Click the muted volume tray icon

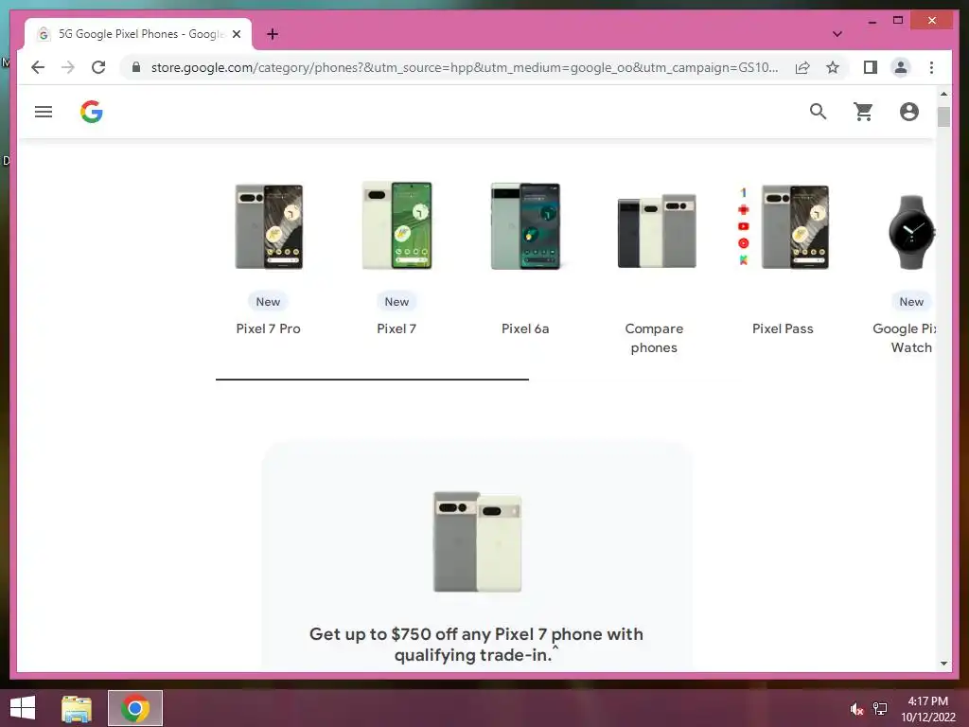click(856, 709)
